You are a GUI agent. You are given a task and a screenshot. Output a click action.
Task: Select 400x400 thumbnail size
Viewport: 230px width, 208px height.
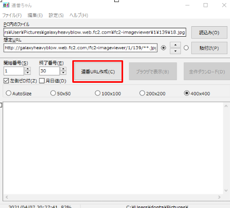[187, 93]
